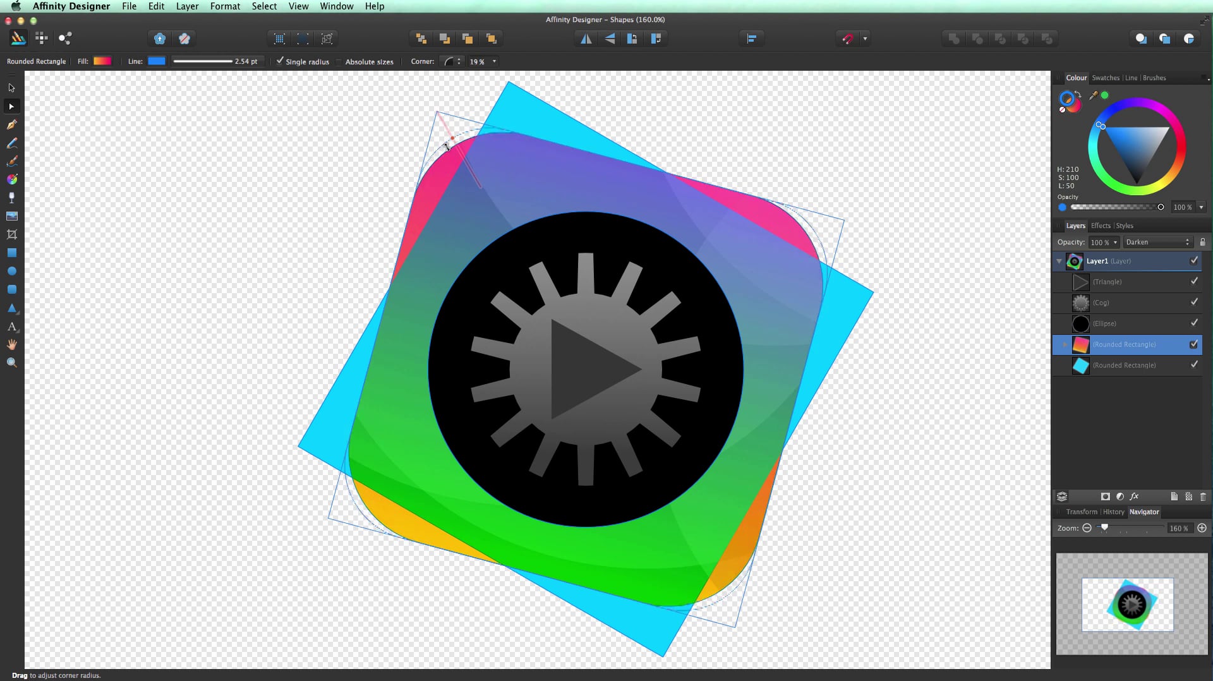Activate the Zoom tool
Screen dimensions: 1213x681
[x=11, y=362]
